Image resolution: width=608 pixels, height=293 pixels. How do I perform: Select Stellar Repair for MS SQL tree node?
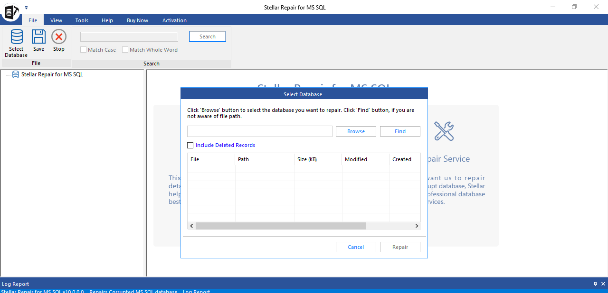coord(52,74)
